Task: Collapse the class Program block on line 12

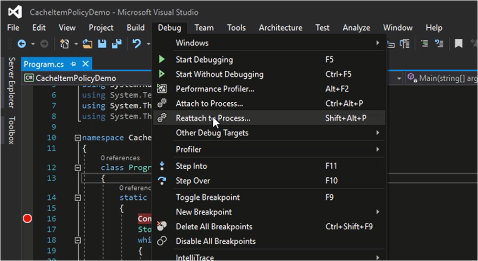Action: pos(77,168)
